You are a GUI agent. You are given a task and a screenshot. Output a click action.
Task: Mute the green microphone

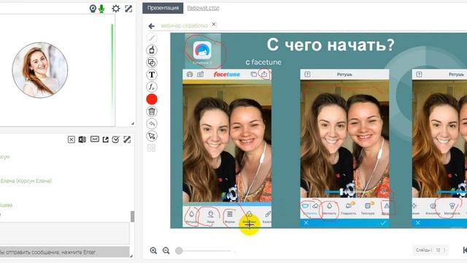pyautogui.click(x=101, y=9)
